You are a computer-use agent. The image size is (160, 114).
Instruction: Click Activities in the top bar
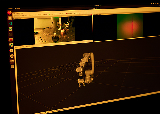[10, 9]
